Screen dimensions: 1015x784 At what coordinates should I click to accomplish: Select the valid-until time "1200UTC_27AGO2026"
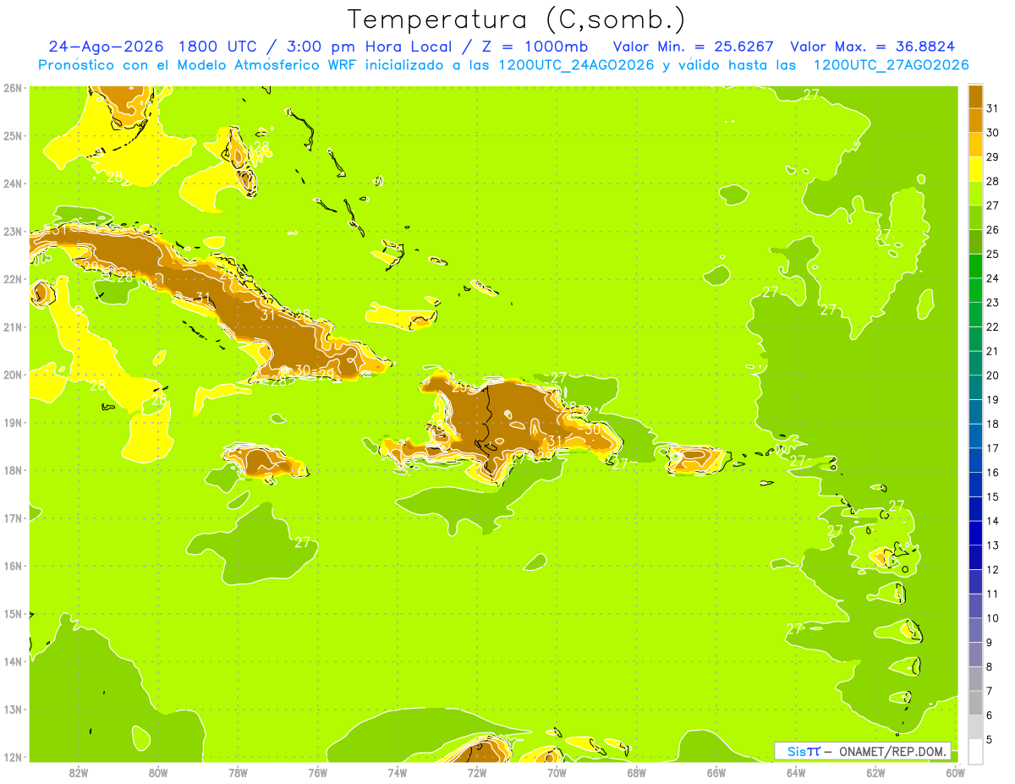891,65
